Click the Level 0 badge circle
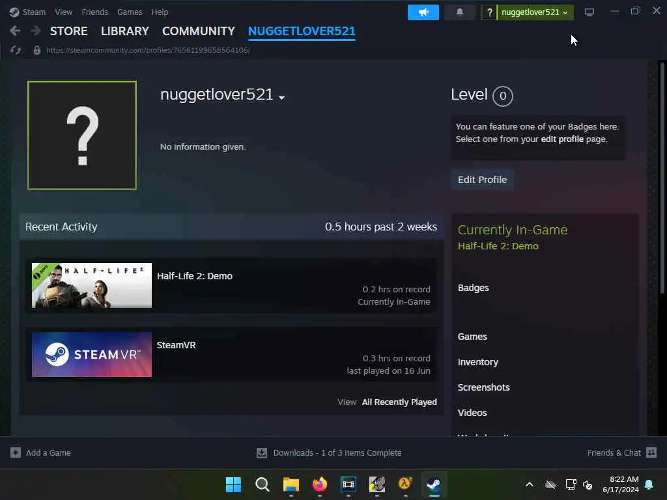Viewport: 667px width, 500px height. tap(502, 96)
